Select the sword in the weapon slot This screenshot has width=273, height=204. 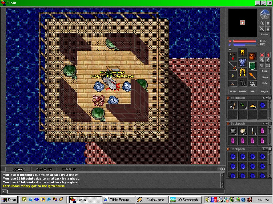(x=233, y=66)
